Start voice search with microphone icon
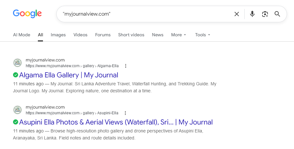Viewport: 294px width, 149px height. (252, 14)
